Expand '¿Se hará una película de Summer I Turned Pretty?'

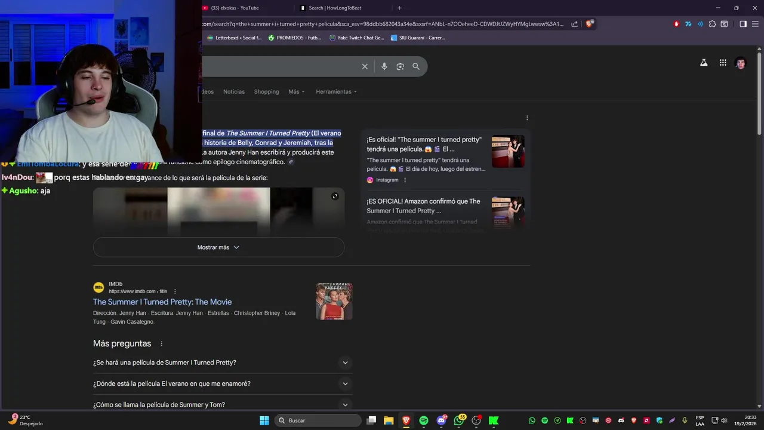coord(223,363)
